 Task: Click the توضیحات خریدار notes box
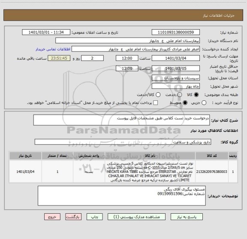pyautogui.click(x=122, y=196)
